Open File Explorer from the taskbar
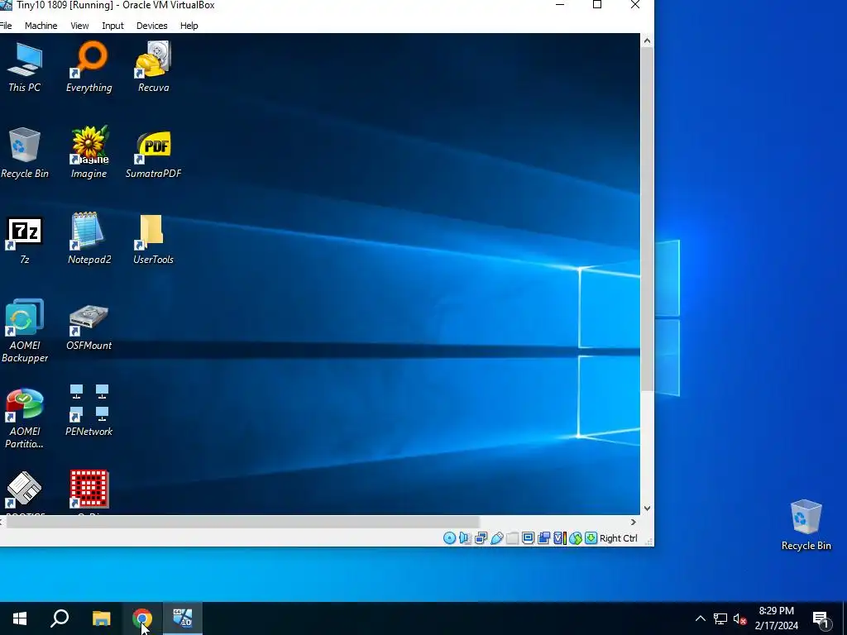The width and height of the screenshot is (847, 635). (101, 618)
